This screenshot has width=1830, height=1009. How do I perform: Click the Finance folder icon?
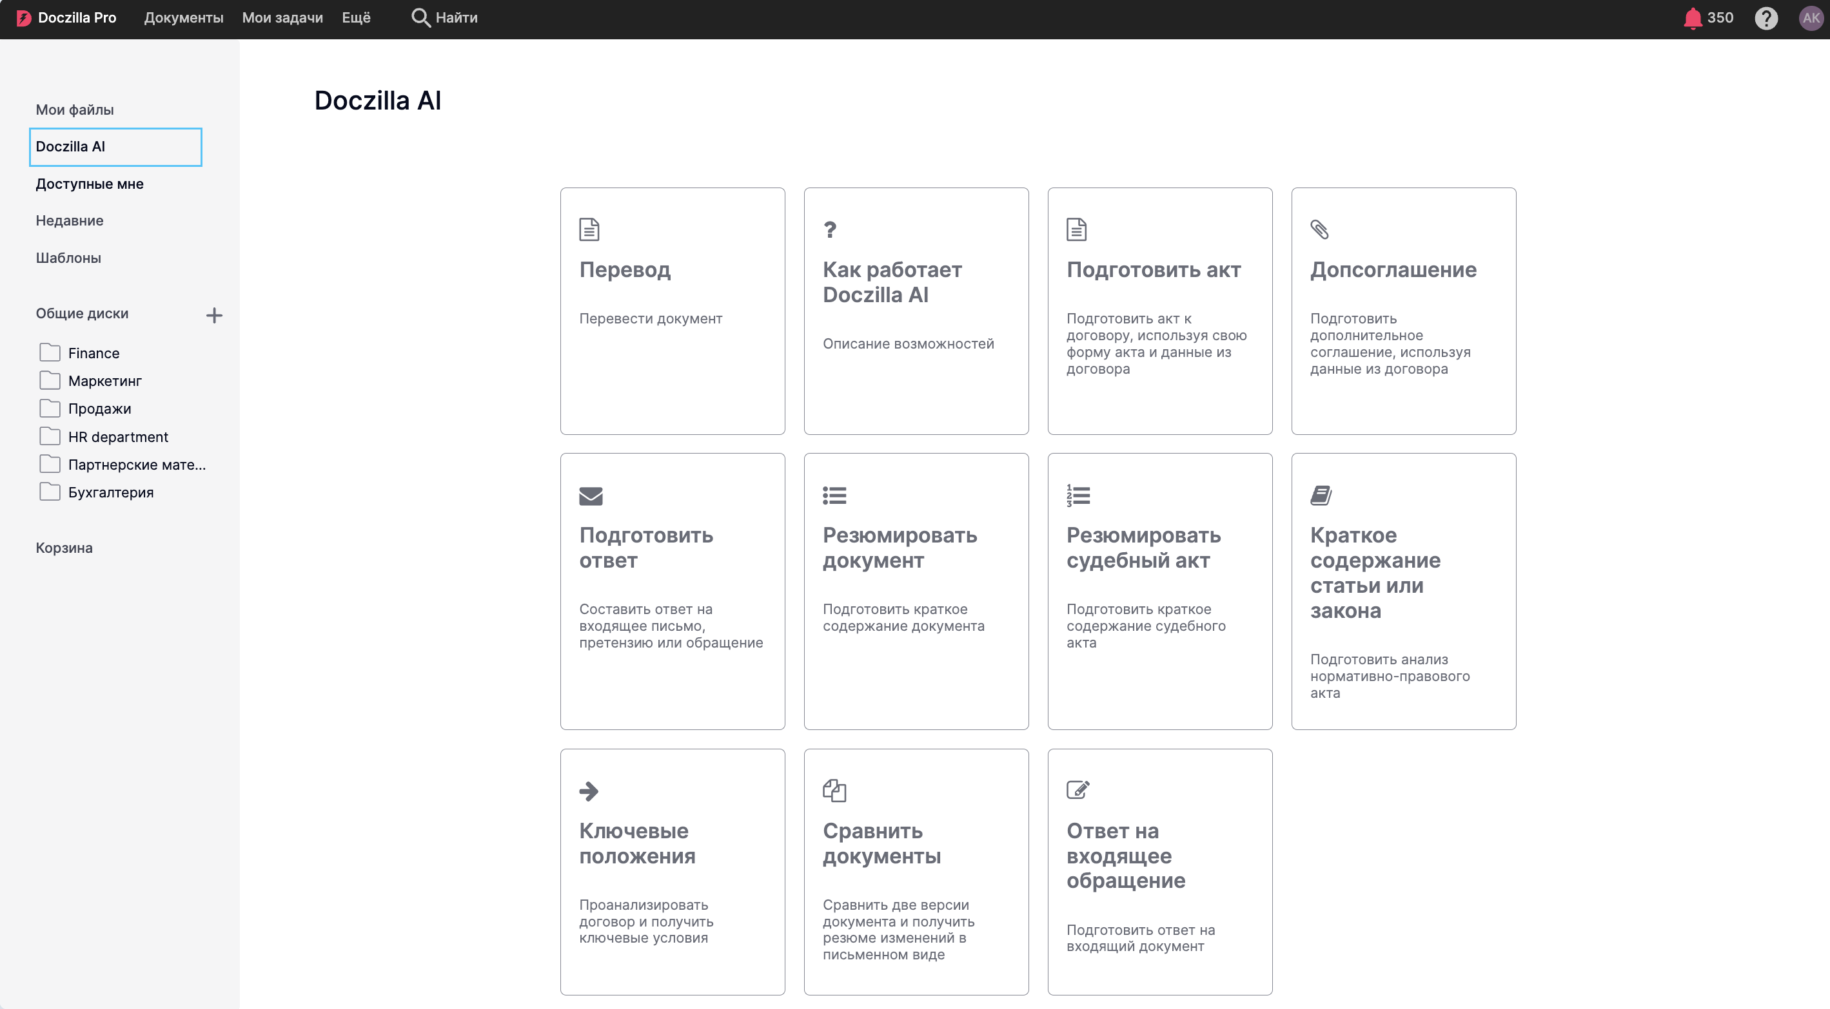click(x=50, y=352)
